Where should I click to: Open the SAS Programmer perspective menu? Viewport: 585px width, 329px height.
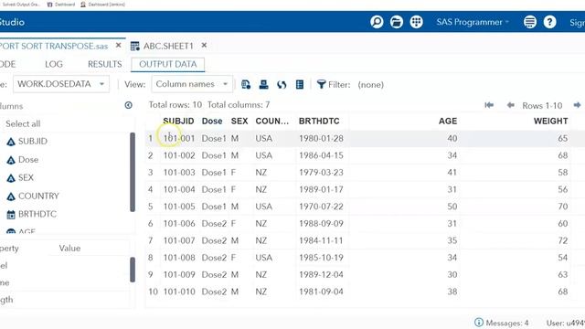(x=473, y=22)
